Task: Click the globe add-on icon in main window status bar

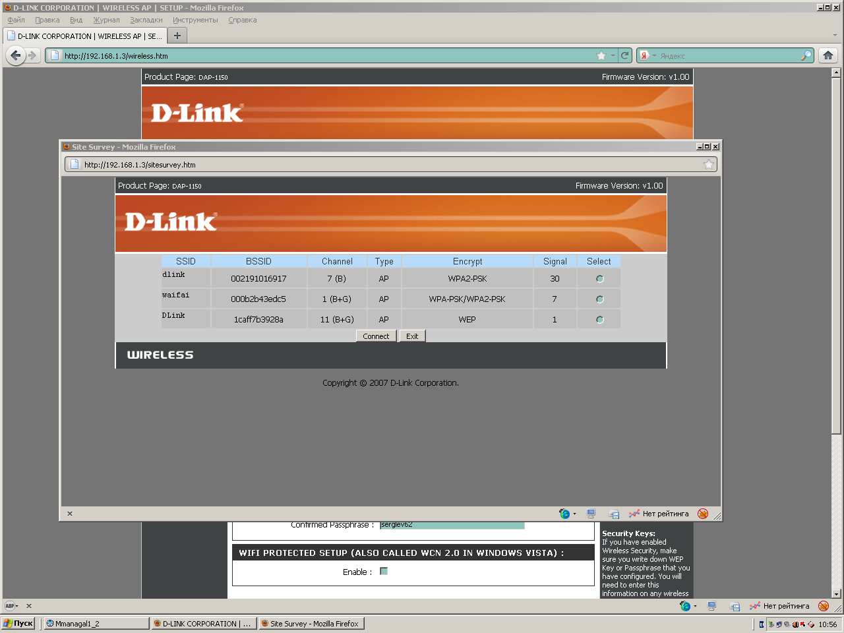Action: (685, 606)
